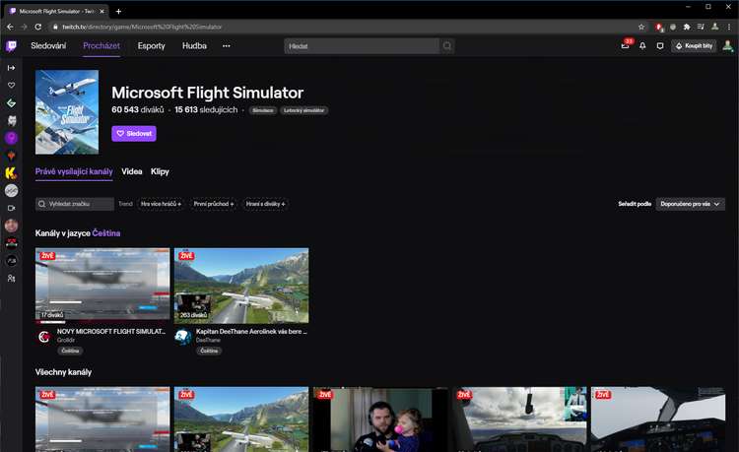Screen dimensions: 739x452
Task: Open the green arrow channel avatar in sidebar
Action: pyautogui.click(x=11, y=103)
